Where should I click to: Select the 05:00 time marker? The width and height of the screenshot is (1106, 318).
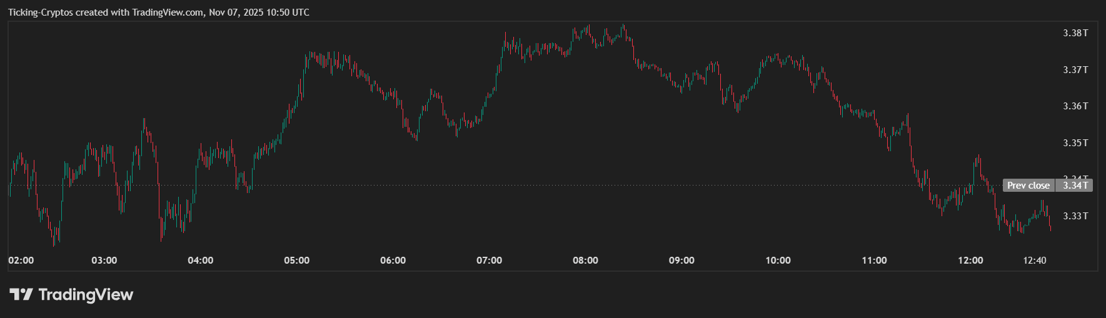pos(297,261)
